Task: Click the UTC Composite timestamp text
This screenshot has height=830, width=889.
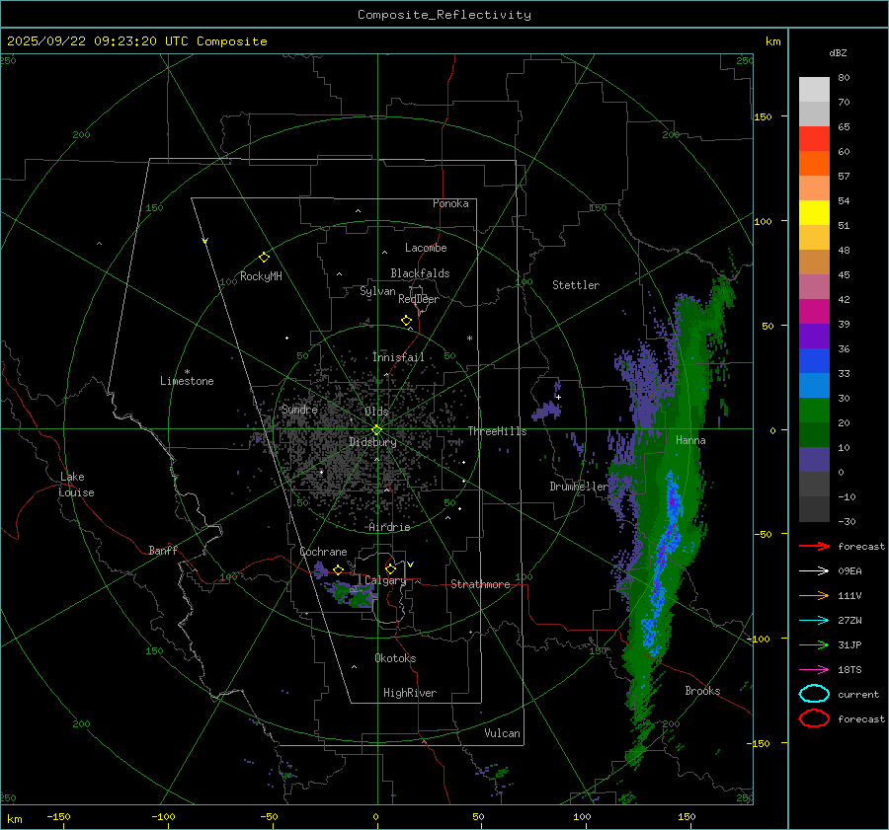Action: (136, 41)
